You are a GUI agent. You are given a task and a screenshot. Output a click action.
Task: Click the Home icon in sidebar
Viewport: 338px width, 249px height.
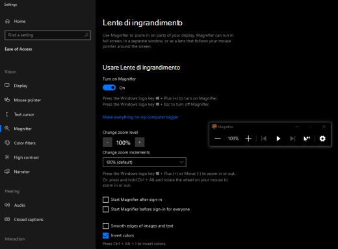pyautogui.click(x=7, y=21)
